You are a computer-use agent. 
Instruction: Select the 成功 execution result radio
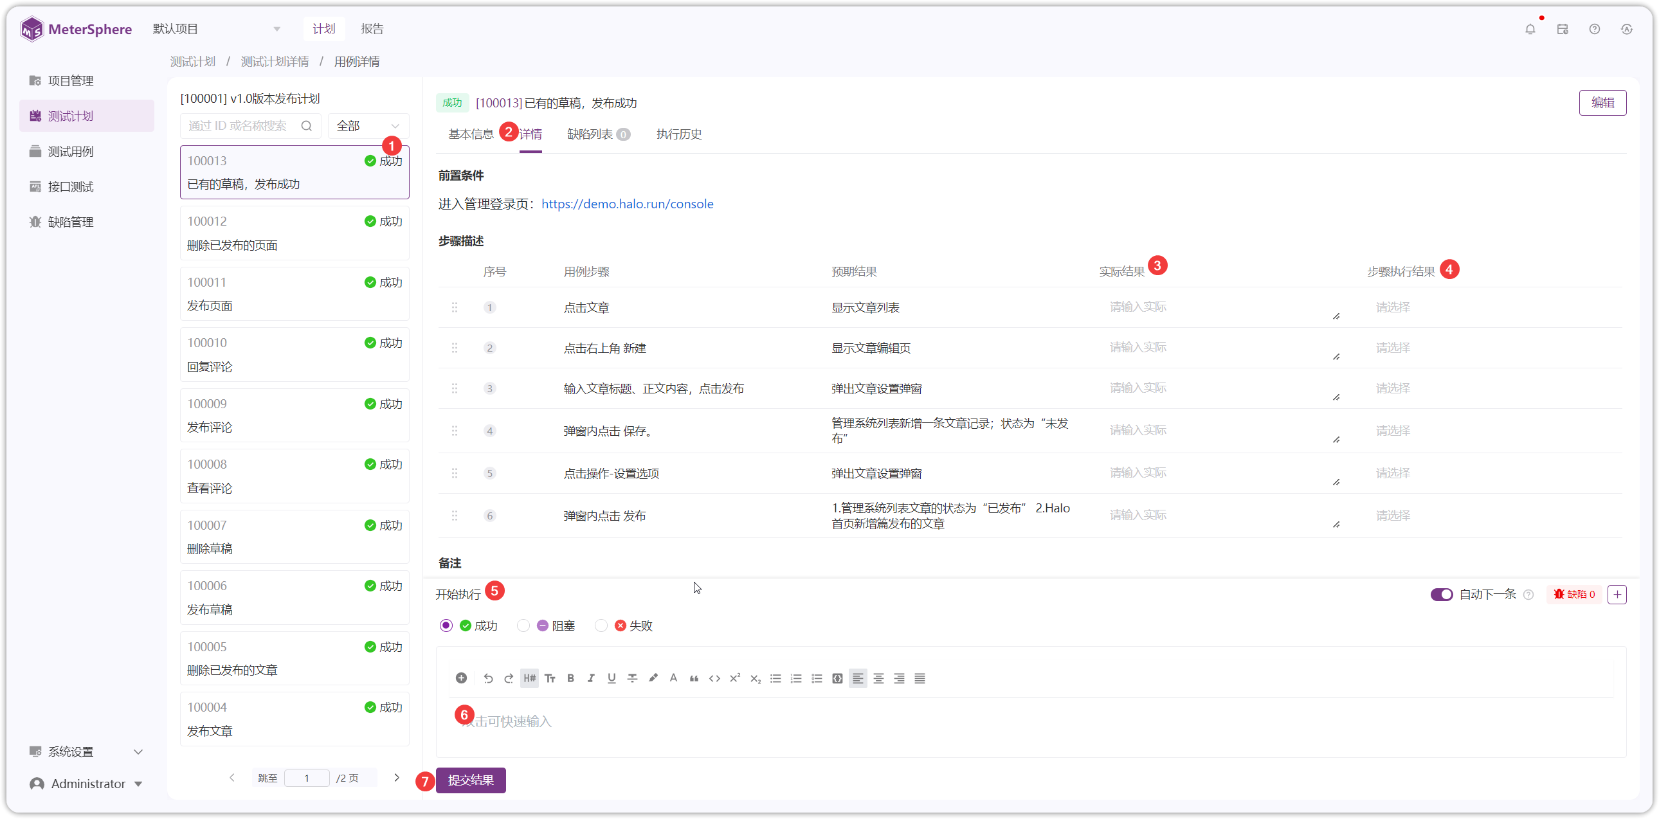tap(446, 626)
